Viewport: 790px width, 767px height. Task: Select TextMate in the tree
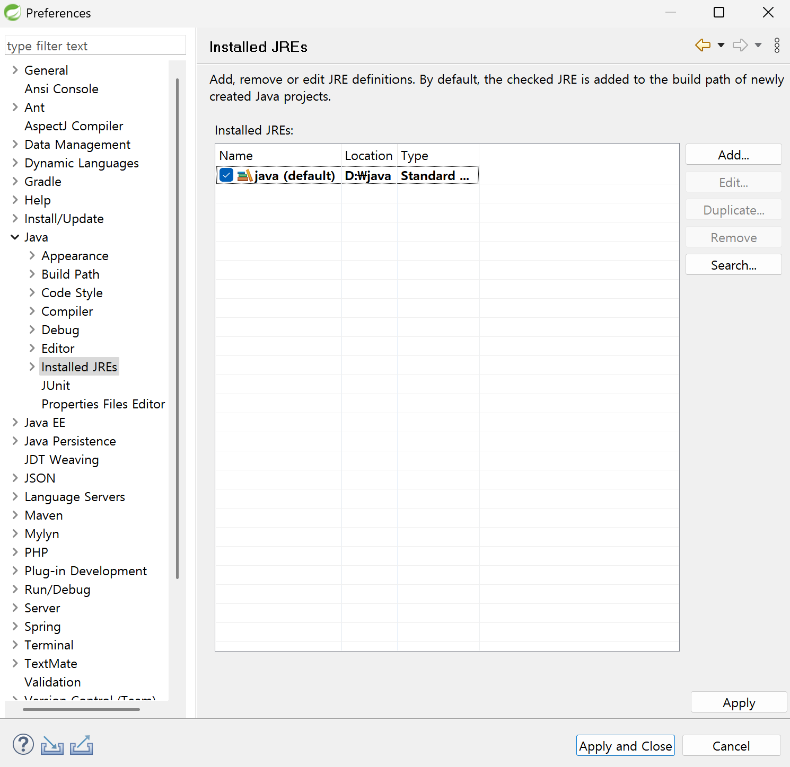click(x=51, y=663)
